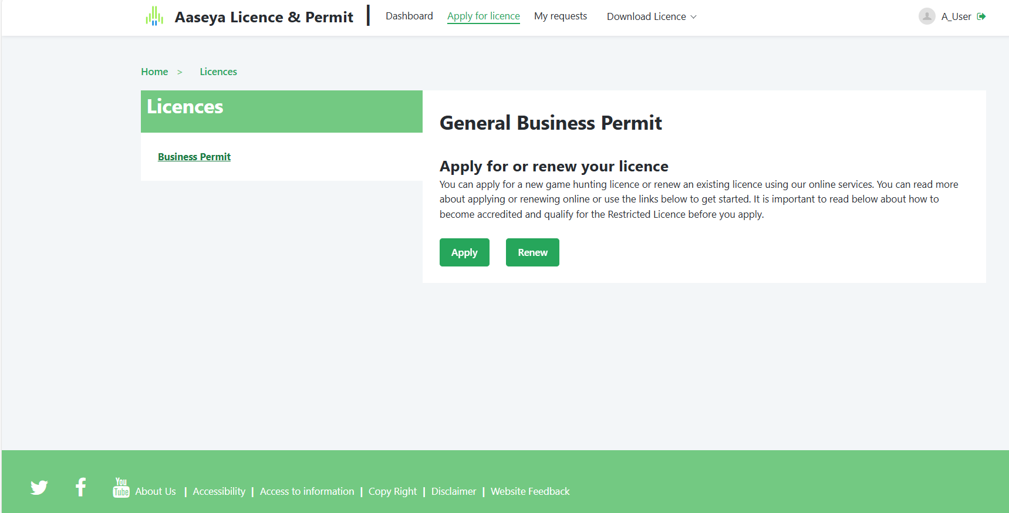The image size is (1009, 513).
Task: Click the Aaseya logo icon
Action: point(154,16)
